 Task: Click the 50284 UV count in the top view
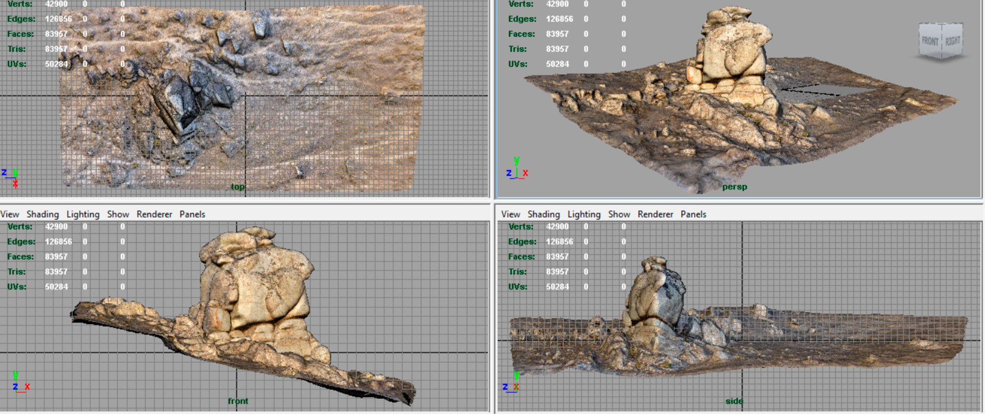coord(56,64)
